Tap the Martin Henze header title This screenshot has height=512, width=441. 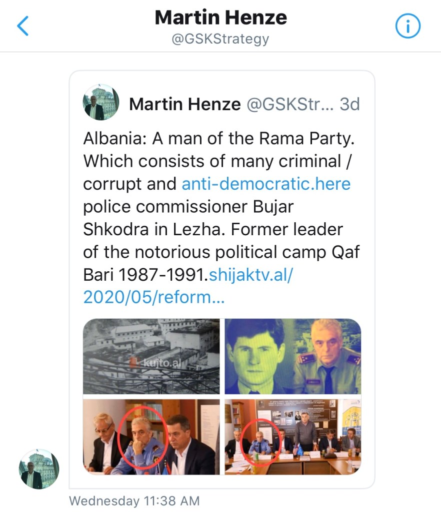(220, 18)
